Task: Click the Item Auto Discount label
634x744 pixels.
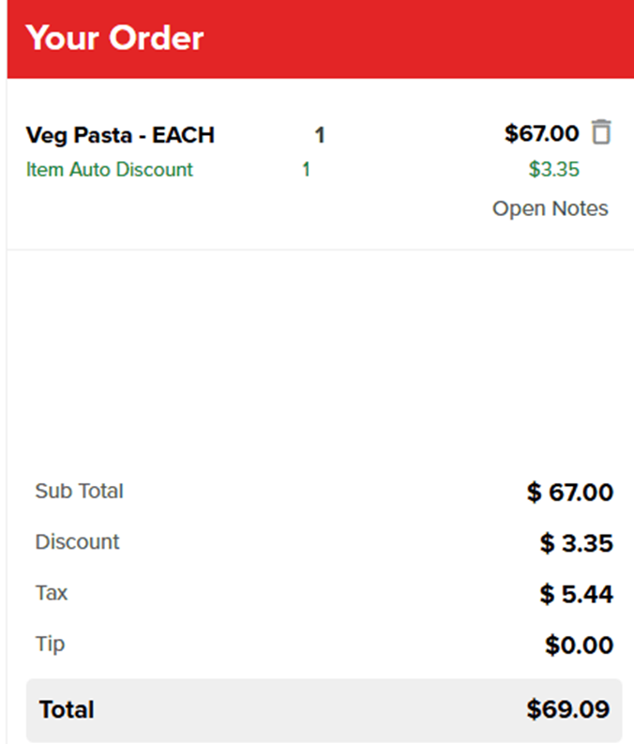Action: click(x=110, y=170)
